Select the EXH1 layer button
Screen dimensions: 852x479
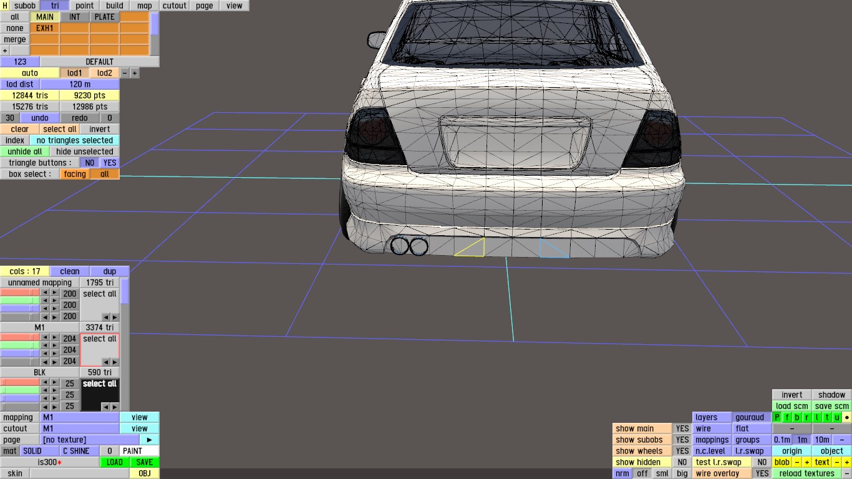coord(45,28)
